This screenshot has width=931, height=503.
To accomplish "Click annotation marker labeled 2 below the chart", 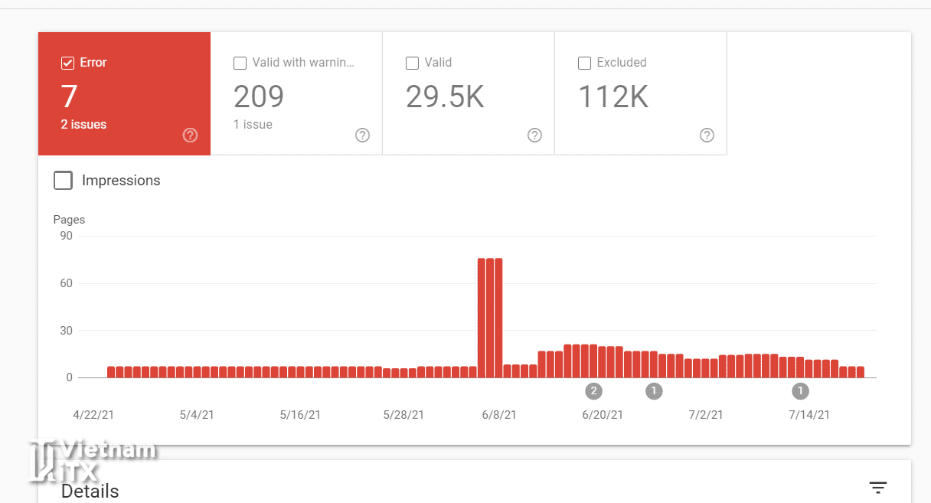I will (593, 391).
